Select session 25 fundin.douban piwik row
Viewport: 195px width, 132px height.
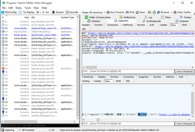click(x=39, y=35)
